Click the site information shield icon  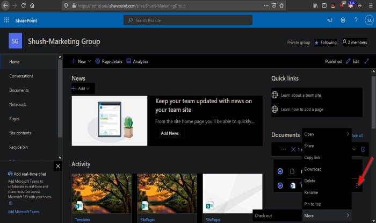[66, 5]
